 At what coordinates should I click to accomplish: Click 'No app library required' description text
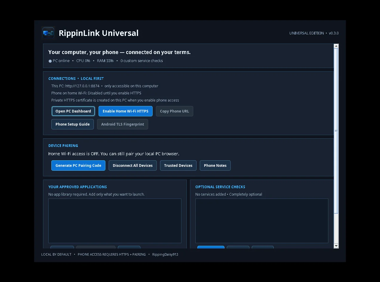pos(96,194)
